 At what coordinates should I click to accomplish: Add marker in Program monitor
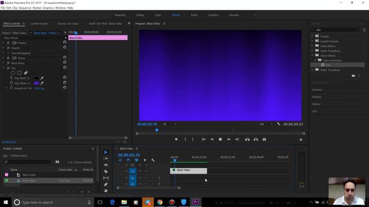tap(176, 139)
